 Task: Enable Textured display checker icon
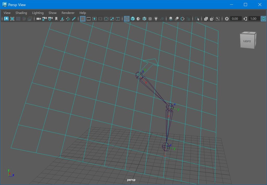(x=150, y=19)
